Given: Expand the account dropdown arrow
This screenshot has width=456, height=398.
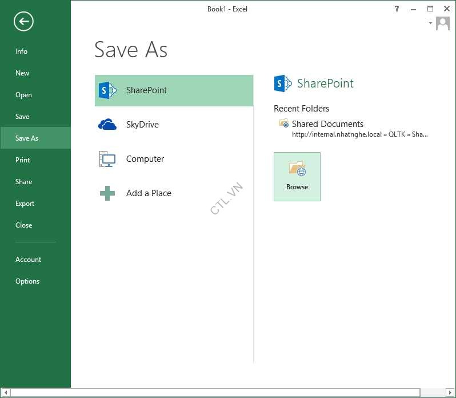Looking at the screenshot, I should click(x=430, y=23).
